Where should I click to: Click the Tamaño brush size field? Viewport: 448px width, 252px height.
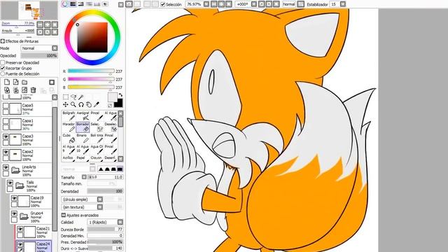click(105, 177)
